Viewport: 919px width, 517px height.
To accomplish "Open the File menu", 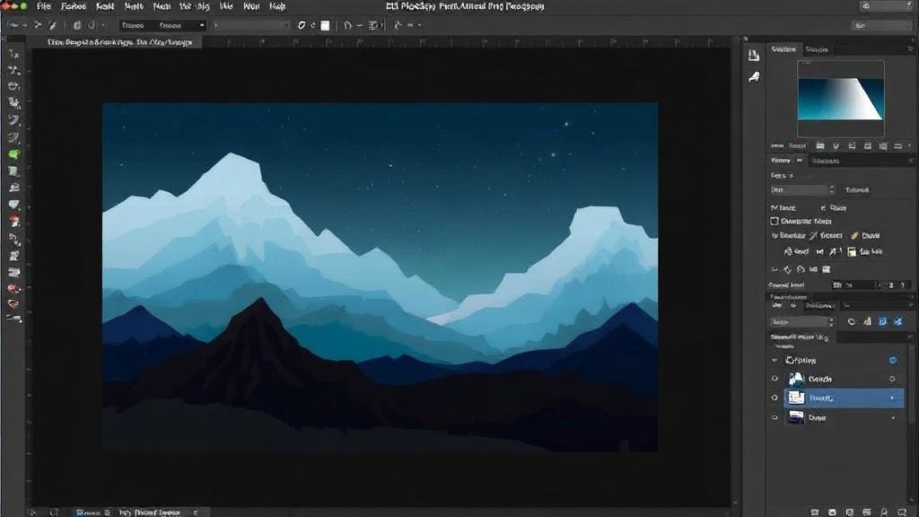I will coord(43,6).
